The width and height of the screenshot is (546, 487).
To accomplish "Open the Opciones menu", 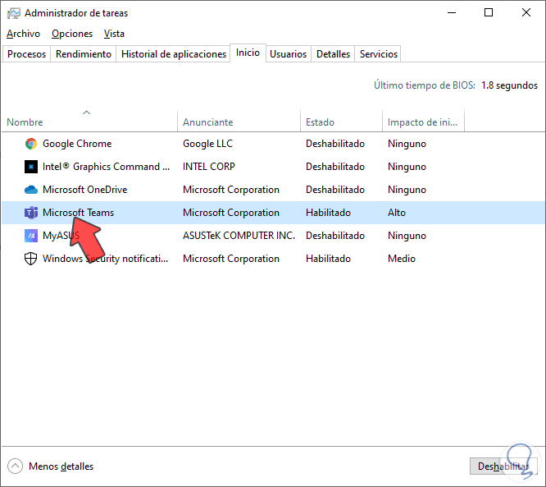I will pos(72,34).
